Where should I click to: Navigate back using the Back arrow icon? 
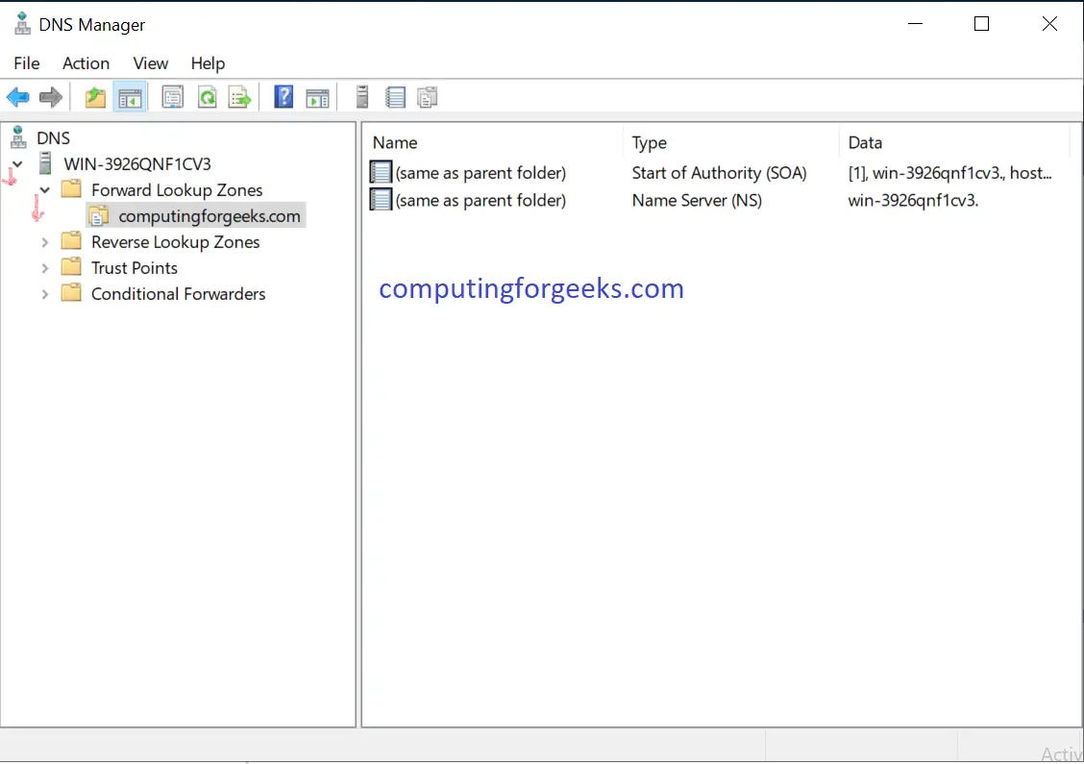coord(17,96)
